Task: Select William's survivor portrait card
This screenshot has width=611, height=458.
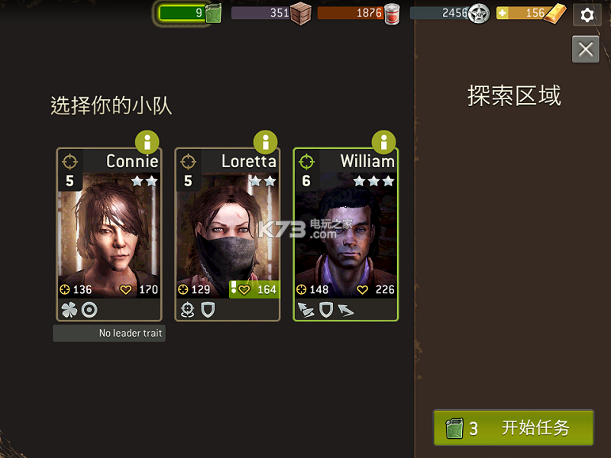Action: tap(346, 234)
